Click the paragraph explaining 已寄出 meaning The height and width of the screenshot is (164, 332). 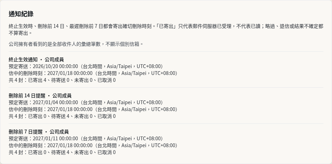tap(166, 30)
